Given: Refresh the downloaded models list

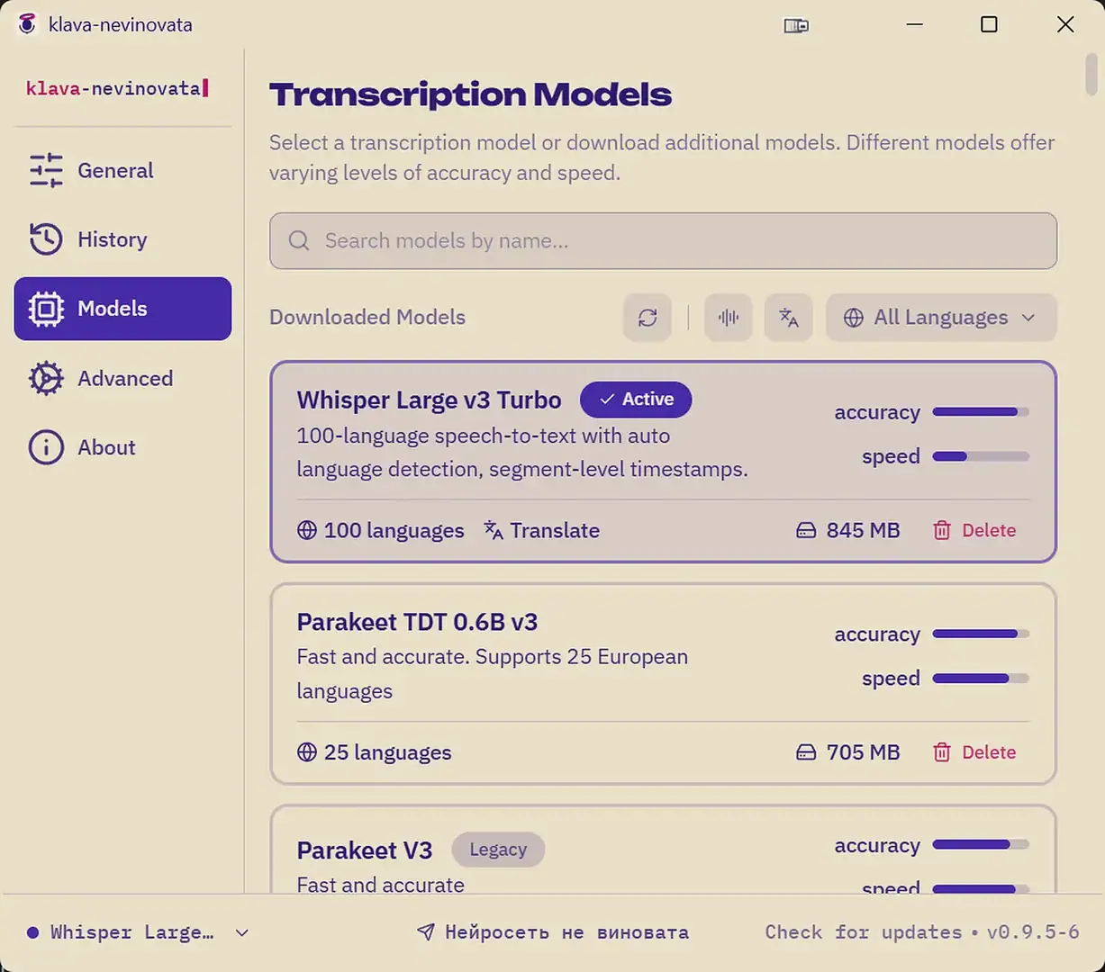Looking at the screenshot, I should coord(648,317).
